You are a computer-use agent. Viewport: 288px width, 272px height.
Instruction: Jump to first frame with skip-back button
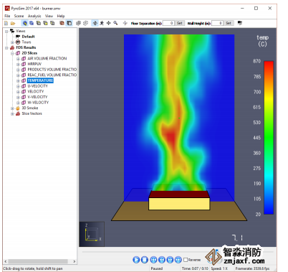tap(153, 260)
